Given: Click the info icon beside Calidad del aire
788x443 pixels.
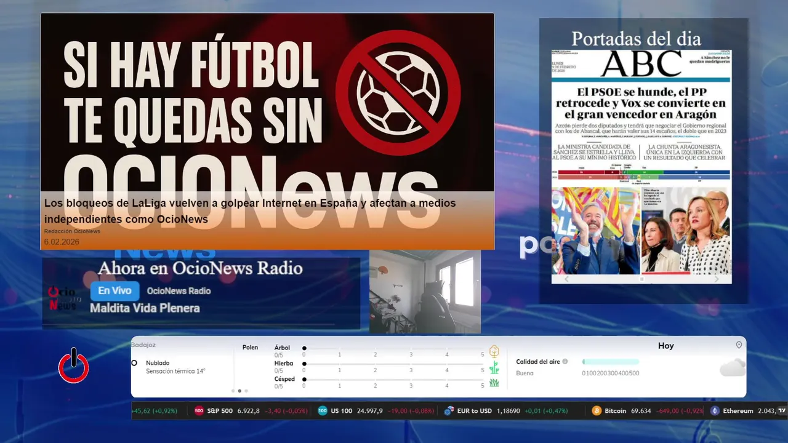Looking at the screenshot, I should (565, 362).
